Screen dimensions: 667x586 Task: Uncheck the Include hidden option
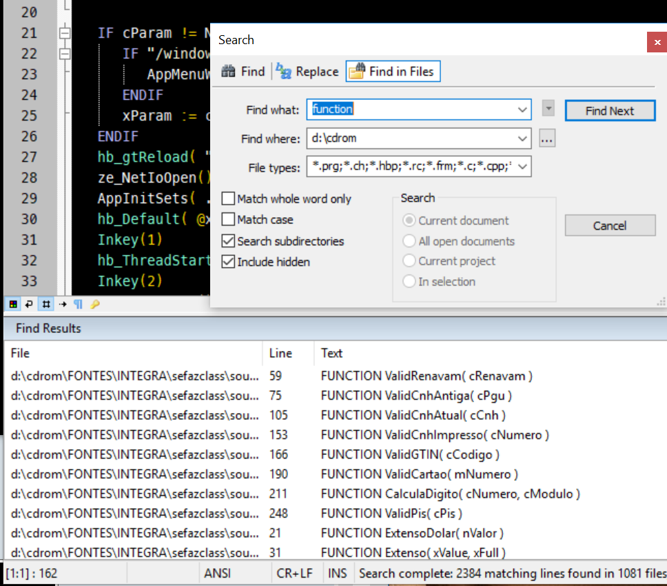[x=228, y=262]
